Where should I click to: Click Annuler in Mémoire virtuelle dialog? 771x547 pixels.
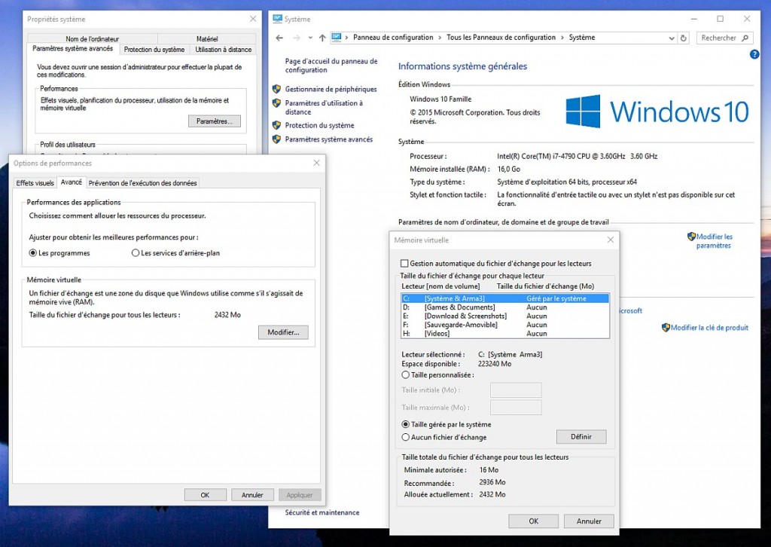[x=589, y=521]
